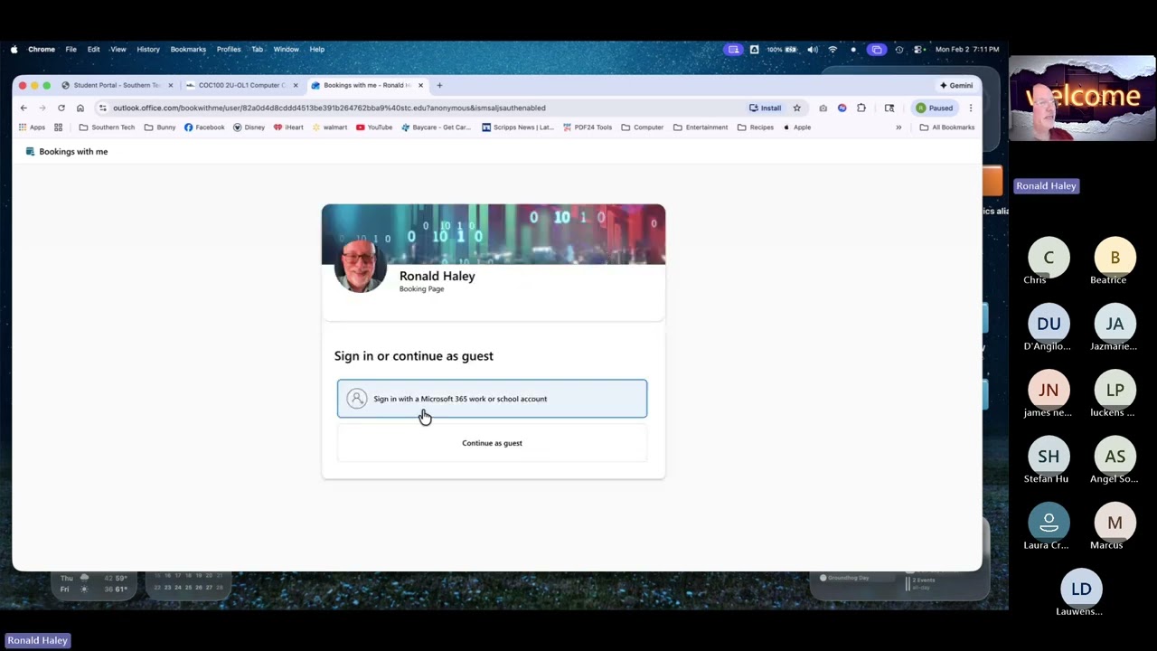Image resolution: width=1157 pixels, height=651 pixels.
Task: Open the Facebook bookmark
Action: click(x=204, y=127)
